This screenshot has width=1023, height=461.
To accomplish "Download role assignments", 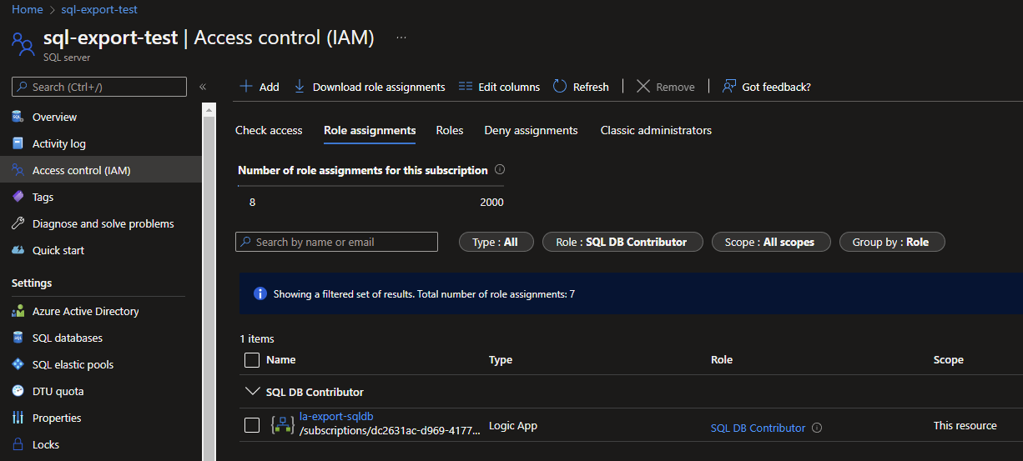I will [x=370, y=87].
